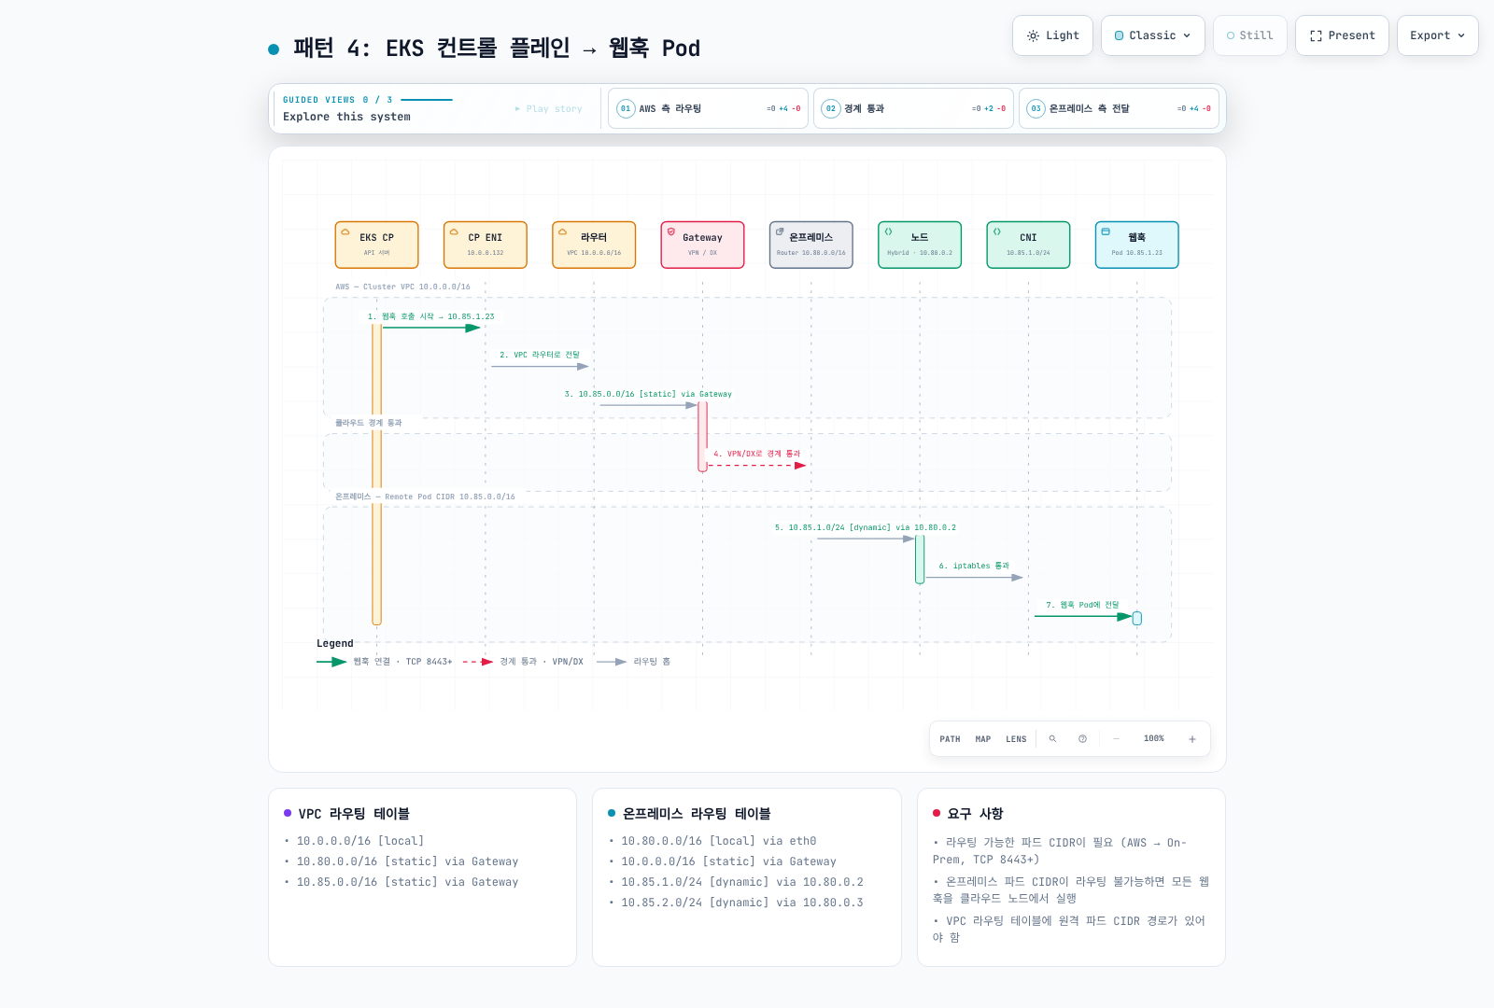Activate MAP mode in canvas toolbar
The image size is (1494, 1008).
pyautogui.click(x=983, y=739)
